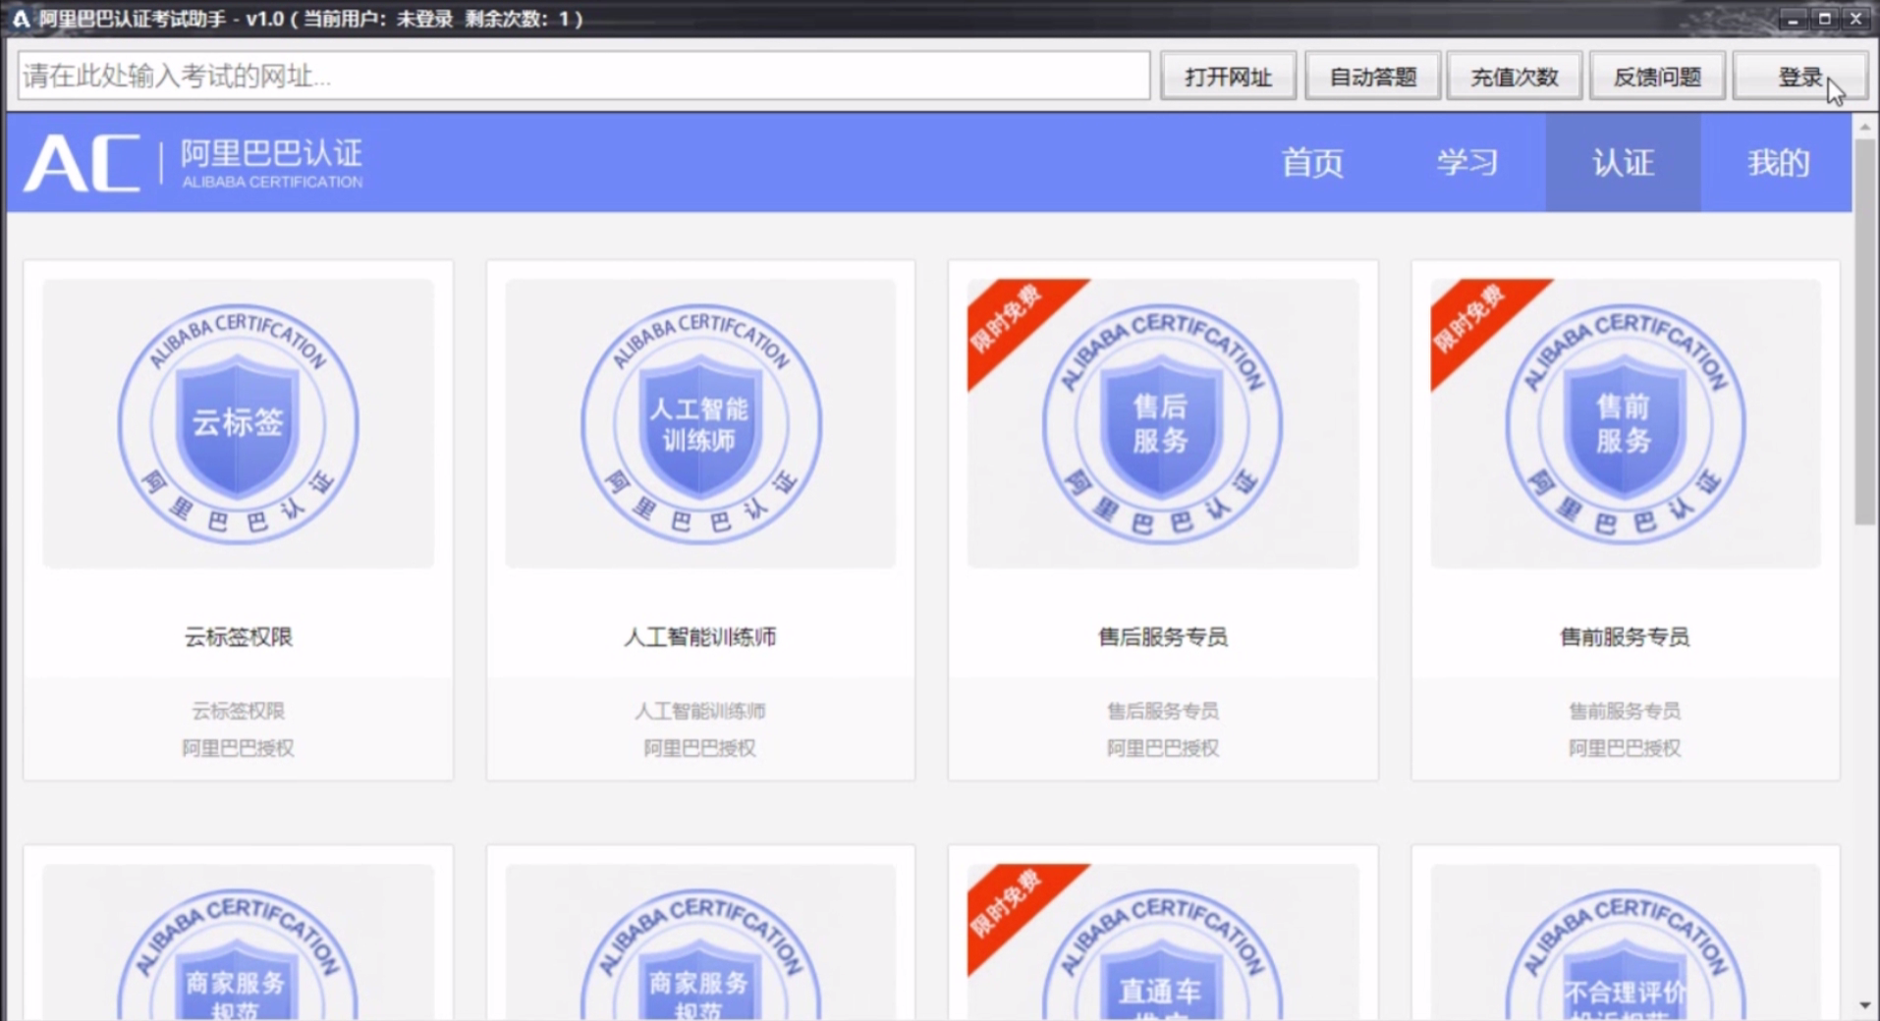Focus the exam URL input field
This screenshot has width=1880, height=1021.
[583, 77]
